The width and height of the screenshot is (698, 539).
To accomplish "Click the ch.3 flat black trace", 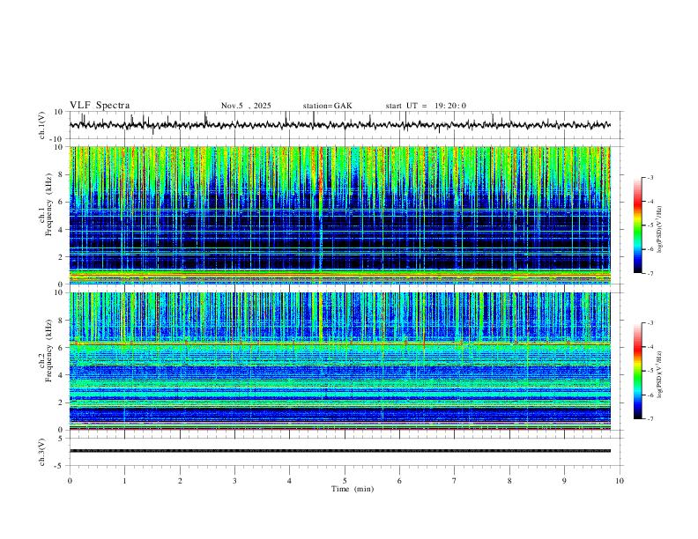I will pos(340,451).
